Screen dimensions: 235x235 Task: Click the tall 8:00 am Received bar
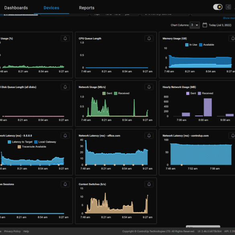[208, 107]
